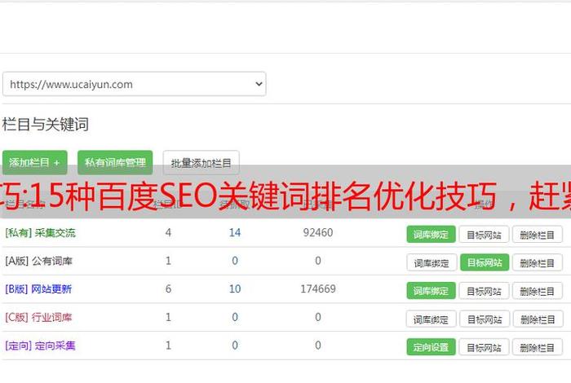Click 定向设置 for 定向采集 row

[431, 347]
